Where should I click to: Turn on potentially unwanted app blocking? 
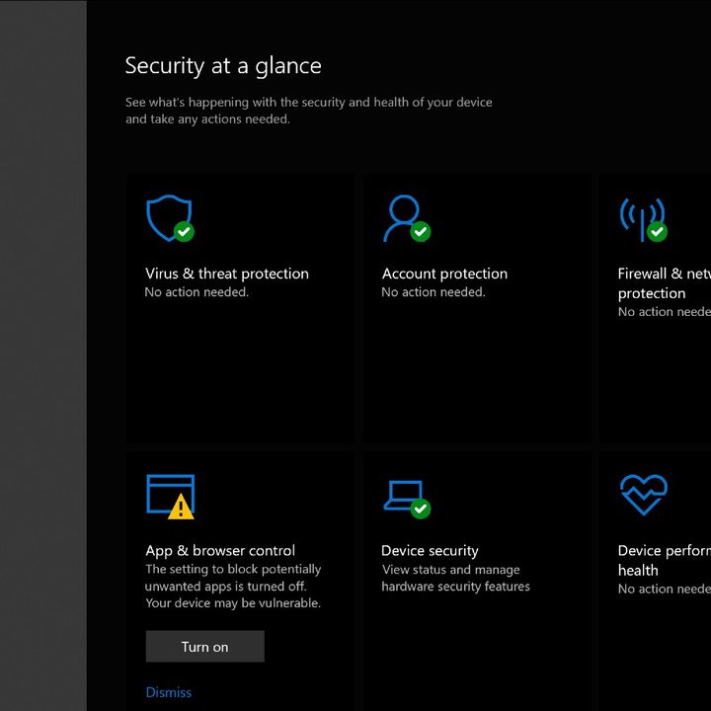pyautogui.click(x=205, y=646)
